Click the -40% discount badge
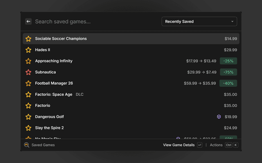Screen dimensions: 262x163 (x=228, y=83)
